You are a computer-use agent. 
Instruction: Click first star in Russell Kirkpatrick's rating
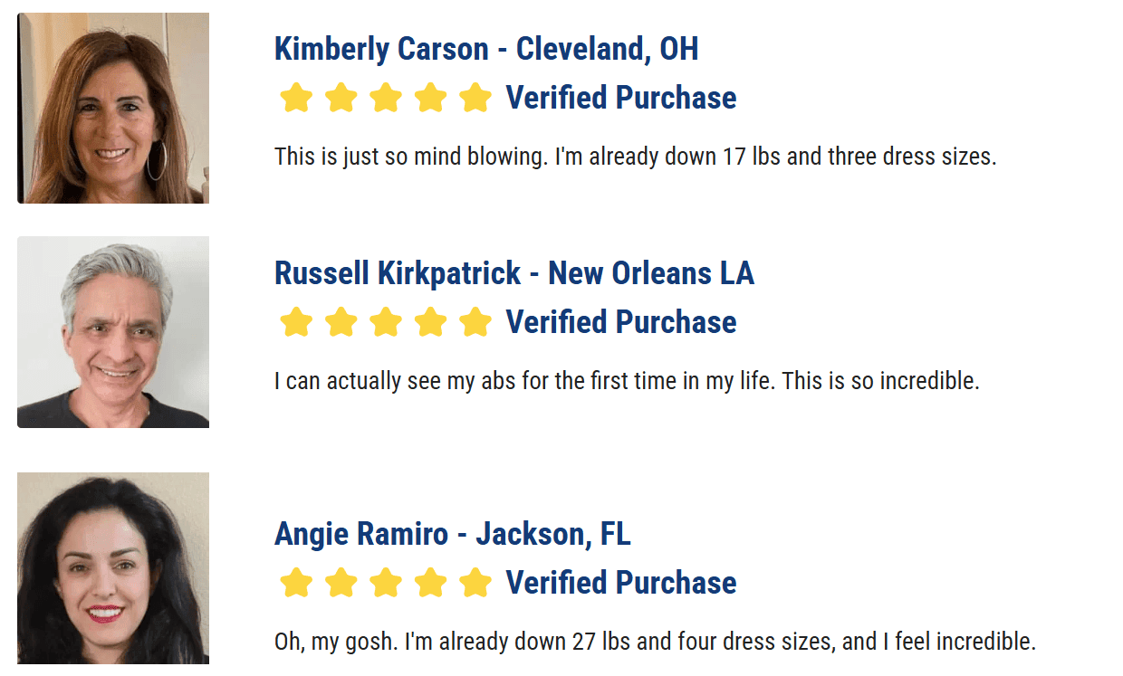[296, 322]
